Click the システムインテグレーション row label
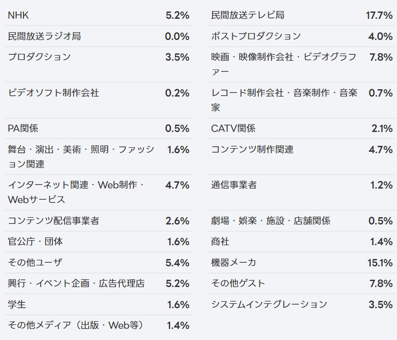 pos(269,304)
